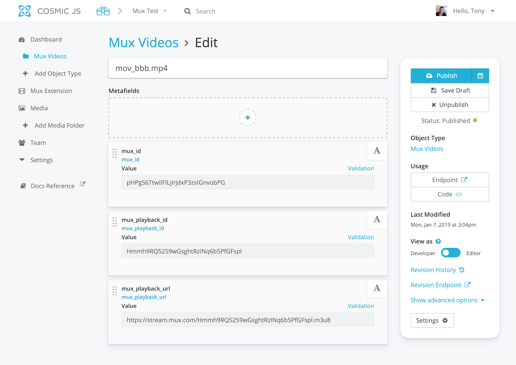Image resolution: width=516 pixels, height=365 pixels.
Task: Click Tony's profile avatar
Action: 441,11
